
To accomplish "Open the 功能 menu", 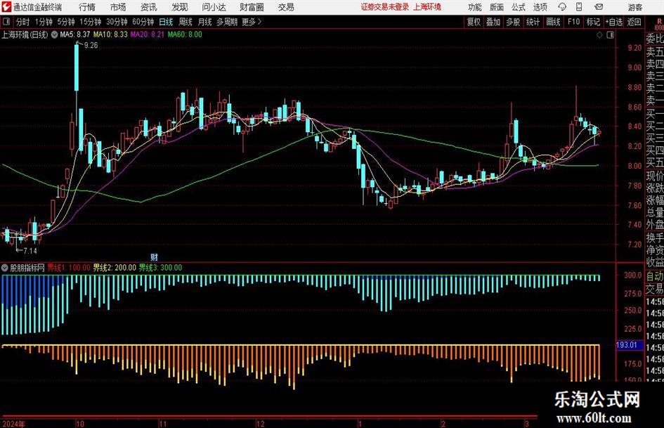I will point(475,7).
